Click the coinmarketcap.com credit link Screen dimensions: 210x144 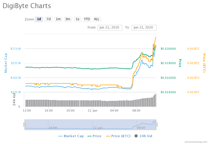[196, 142]
